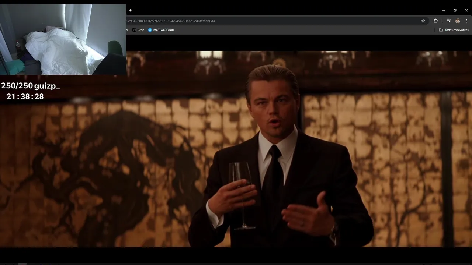Open the browser profile avatar

click(x=458, y=21)
